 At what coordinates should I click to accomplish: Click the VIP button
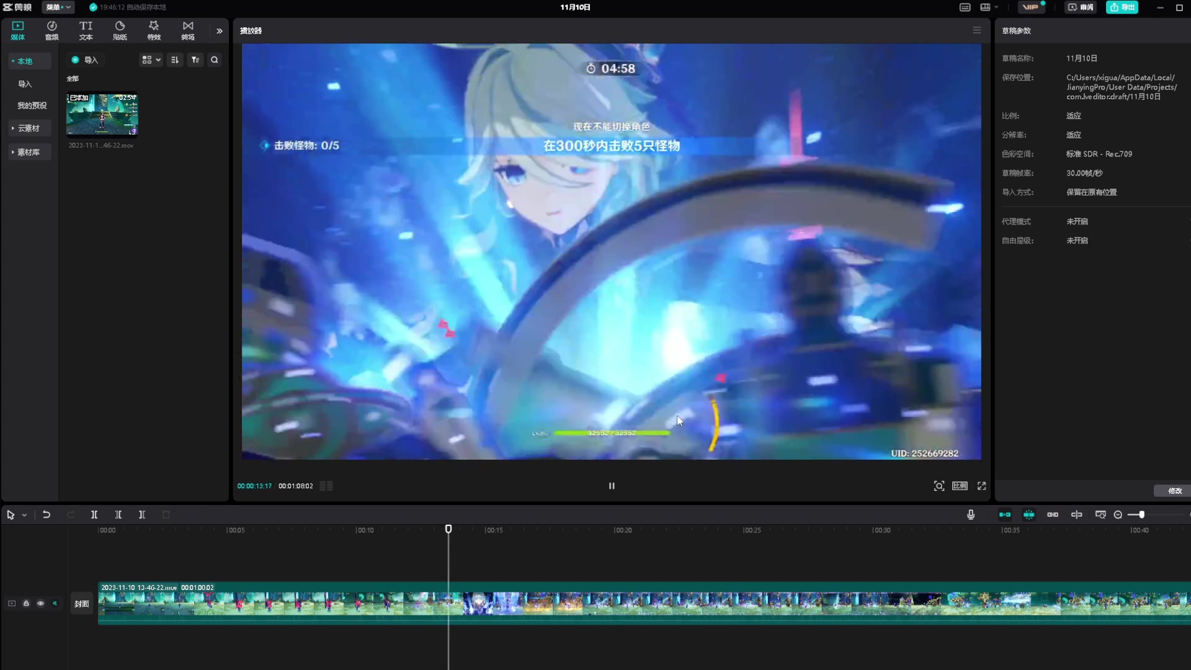pos(1031,7)
